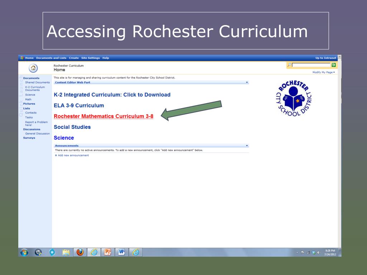This screenshot has width=367, height=275.
Task: Click Home in top navigation bar
Action: pyautogui.click(x=29, y=58)
